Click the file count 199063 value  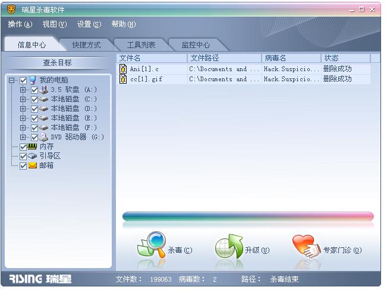161,279
